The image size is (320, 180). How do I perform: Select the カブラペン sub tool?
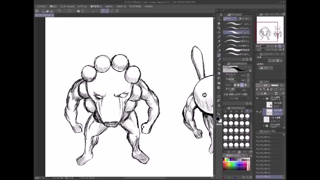pos(237,37)
